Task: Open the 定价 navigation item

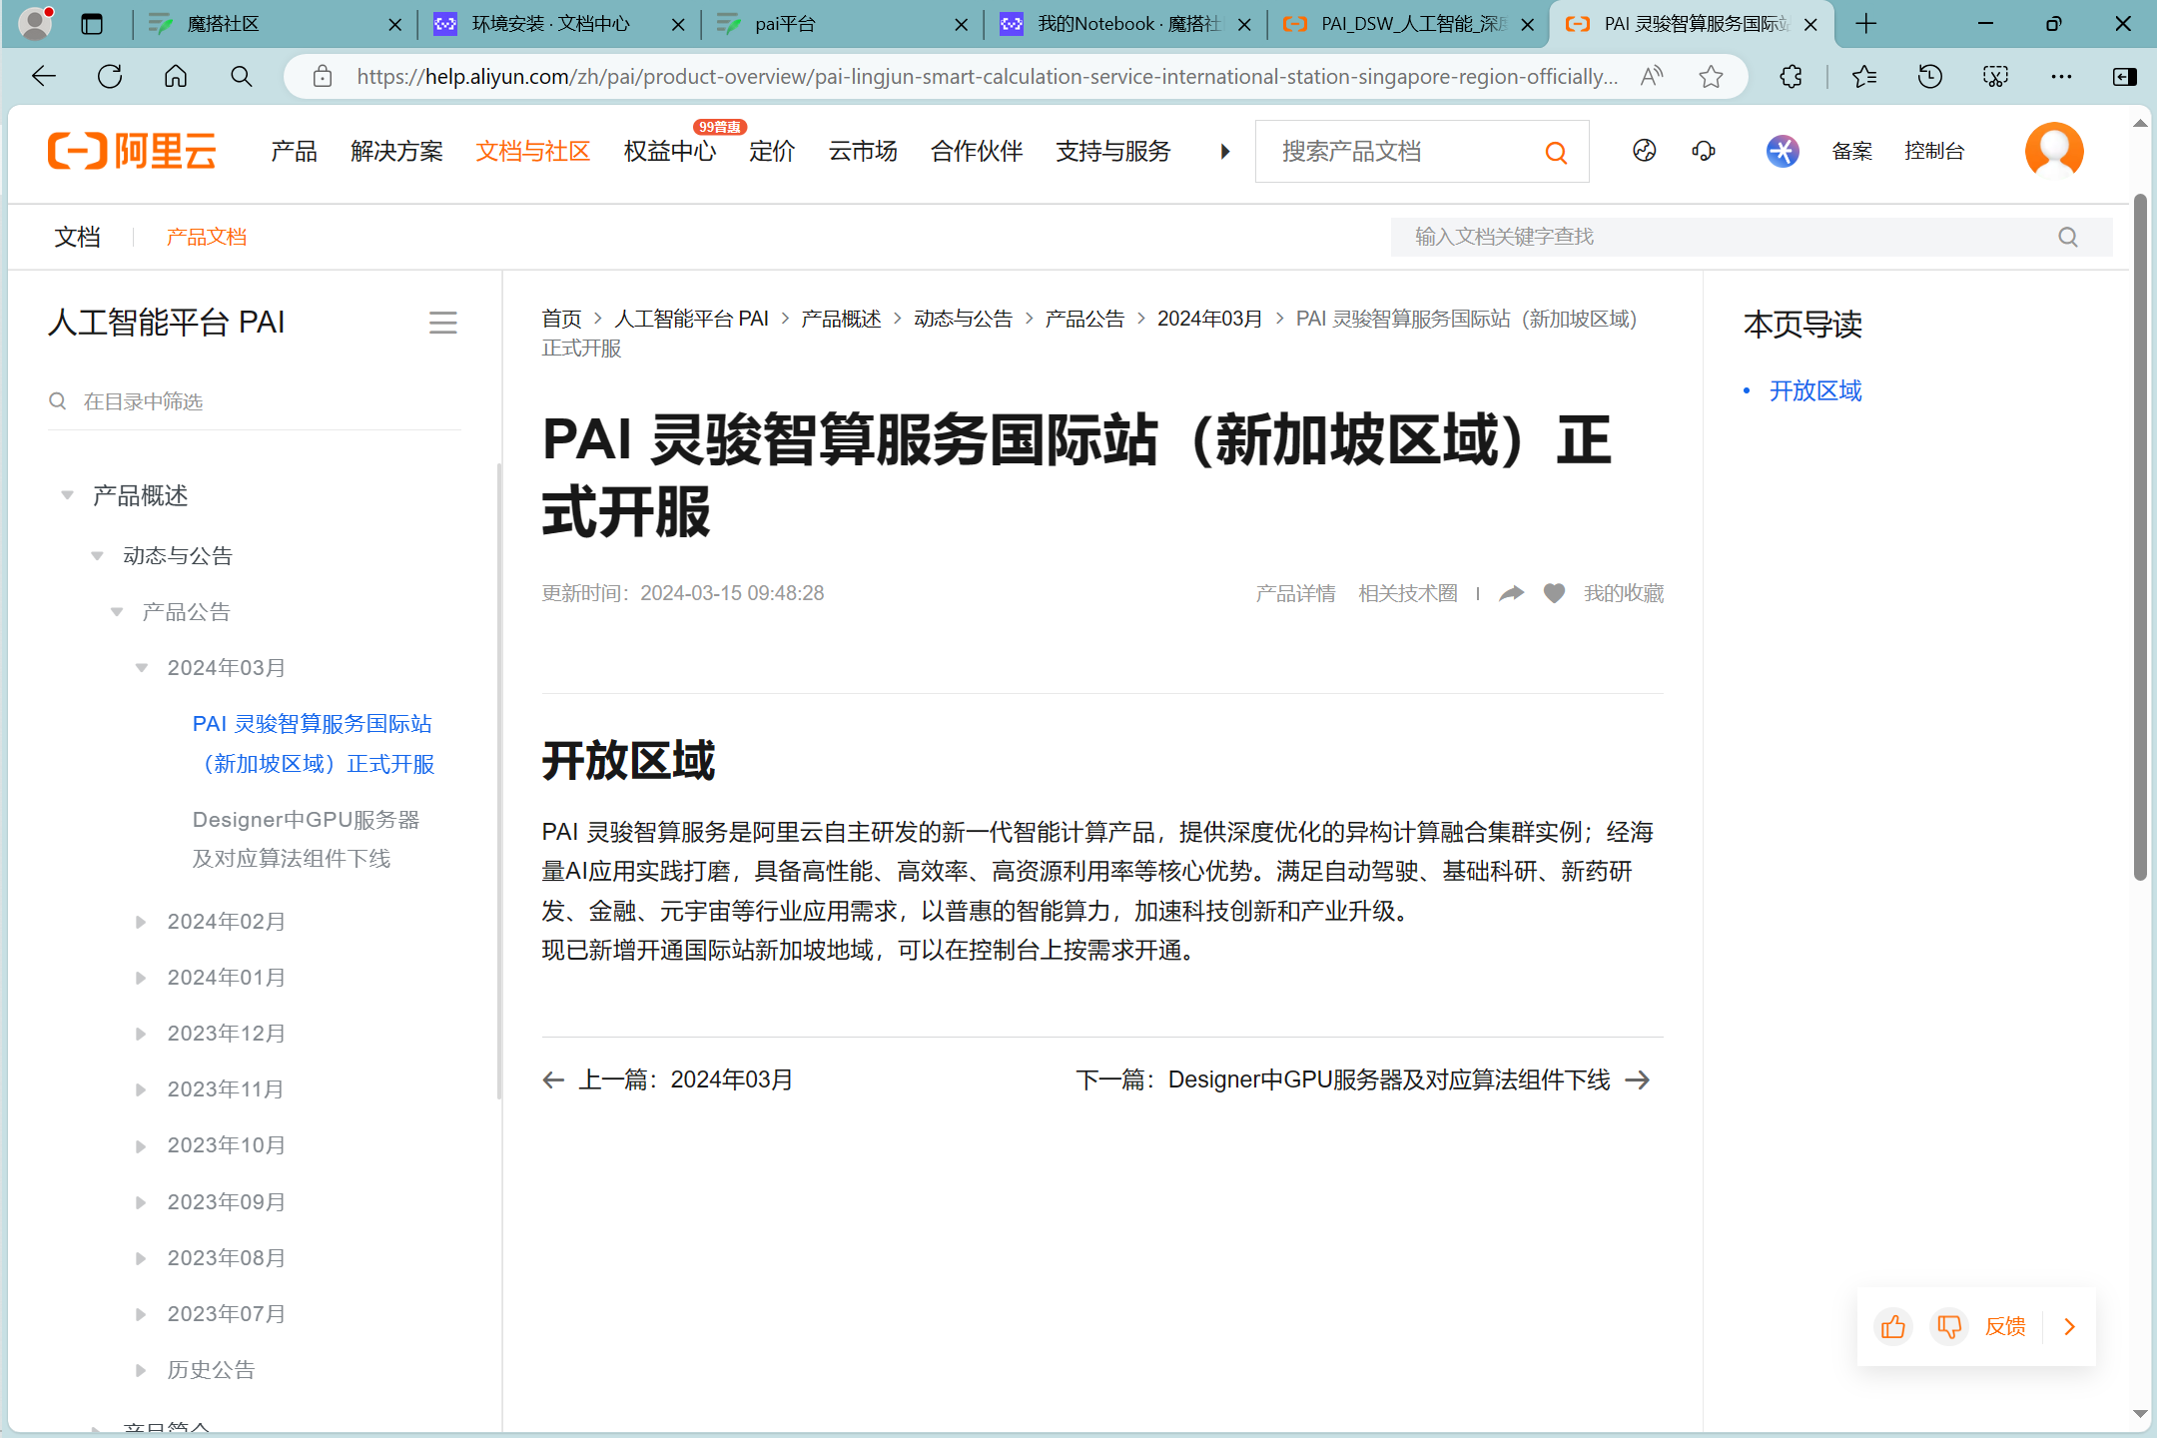Action: click(772, 151)
